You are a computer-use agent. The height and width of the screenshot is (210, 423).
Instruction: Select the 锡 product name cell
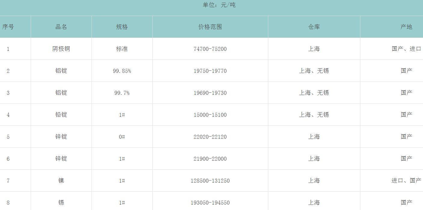[61, 202]
